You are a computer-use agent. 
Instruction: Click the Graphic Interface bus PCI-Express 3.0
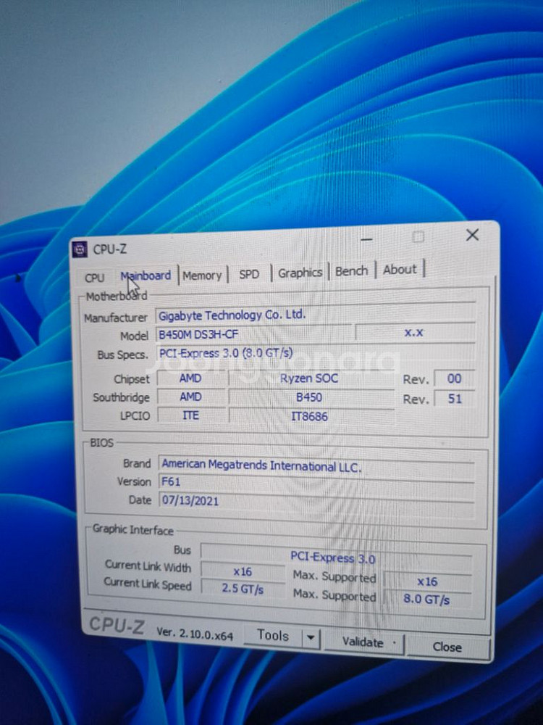336,557
